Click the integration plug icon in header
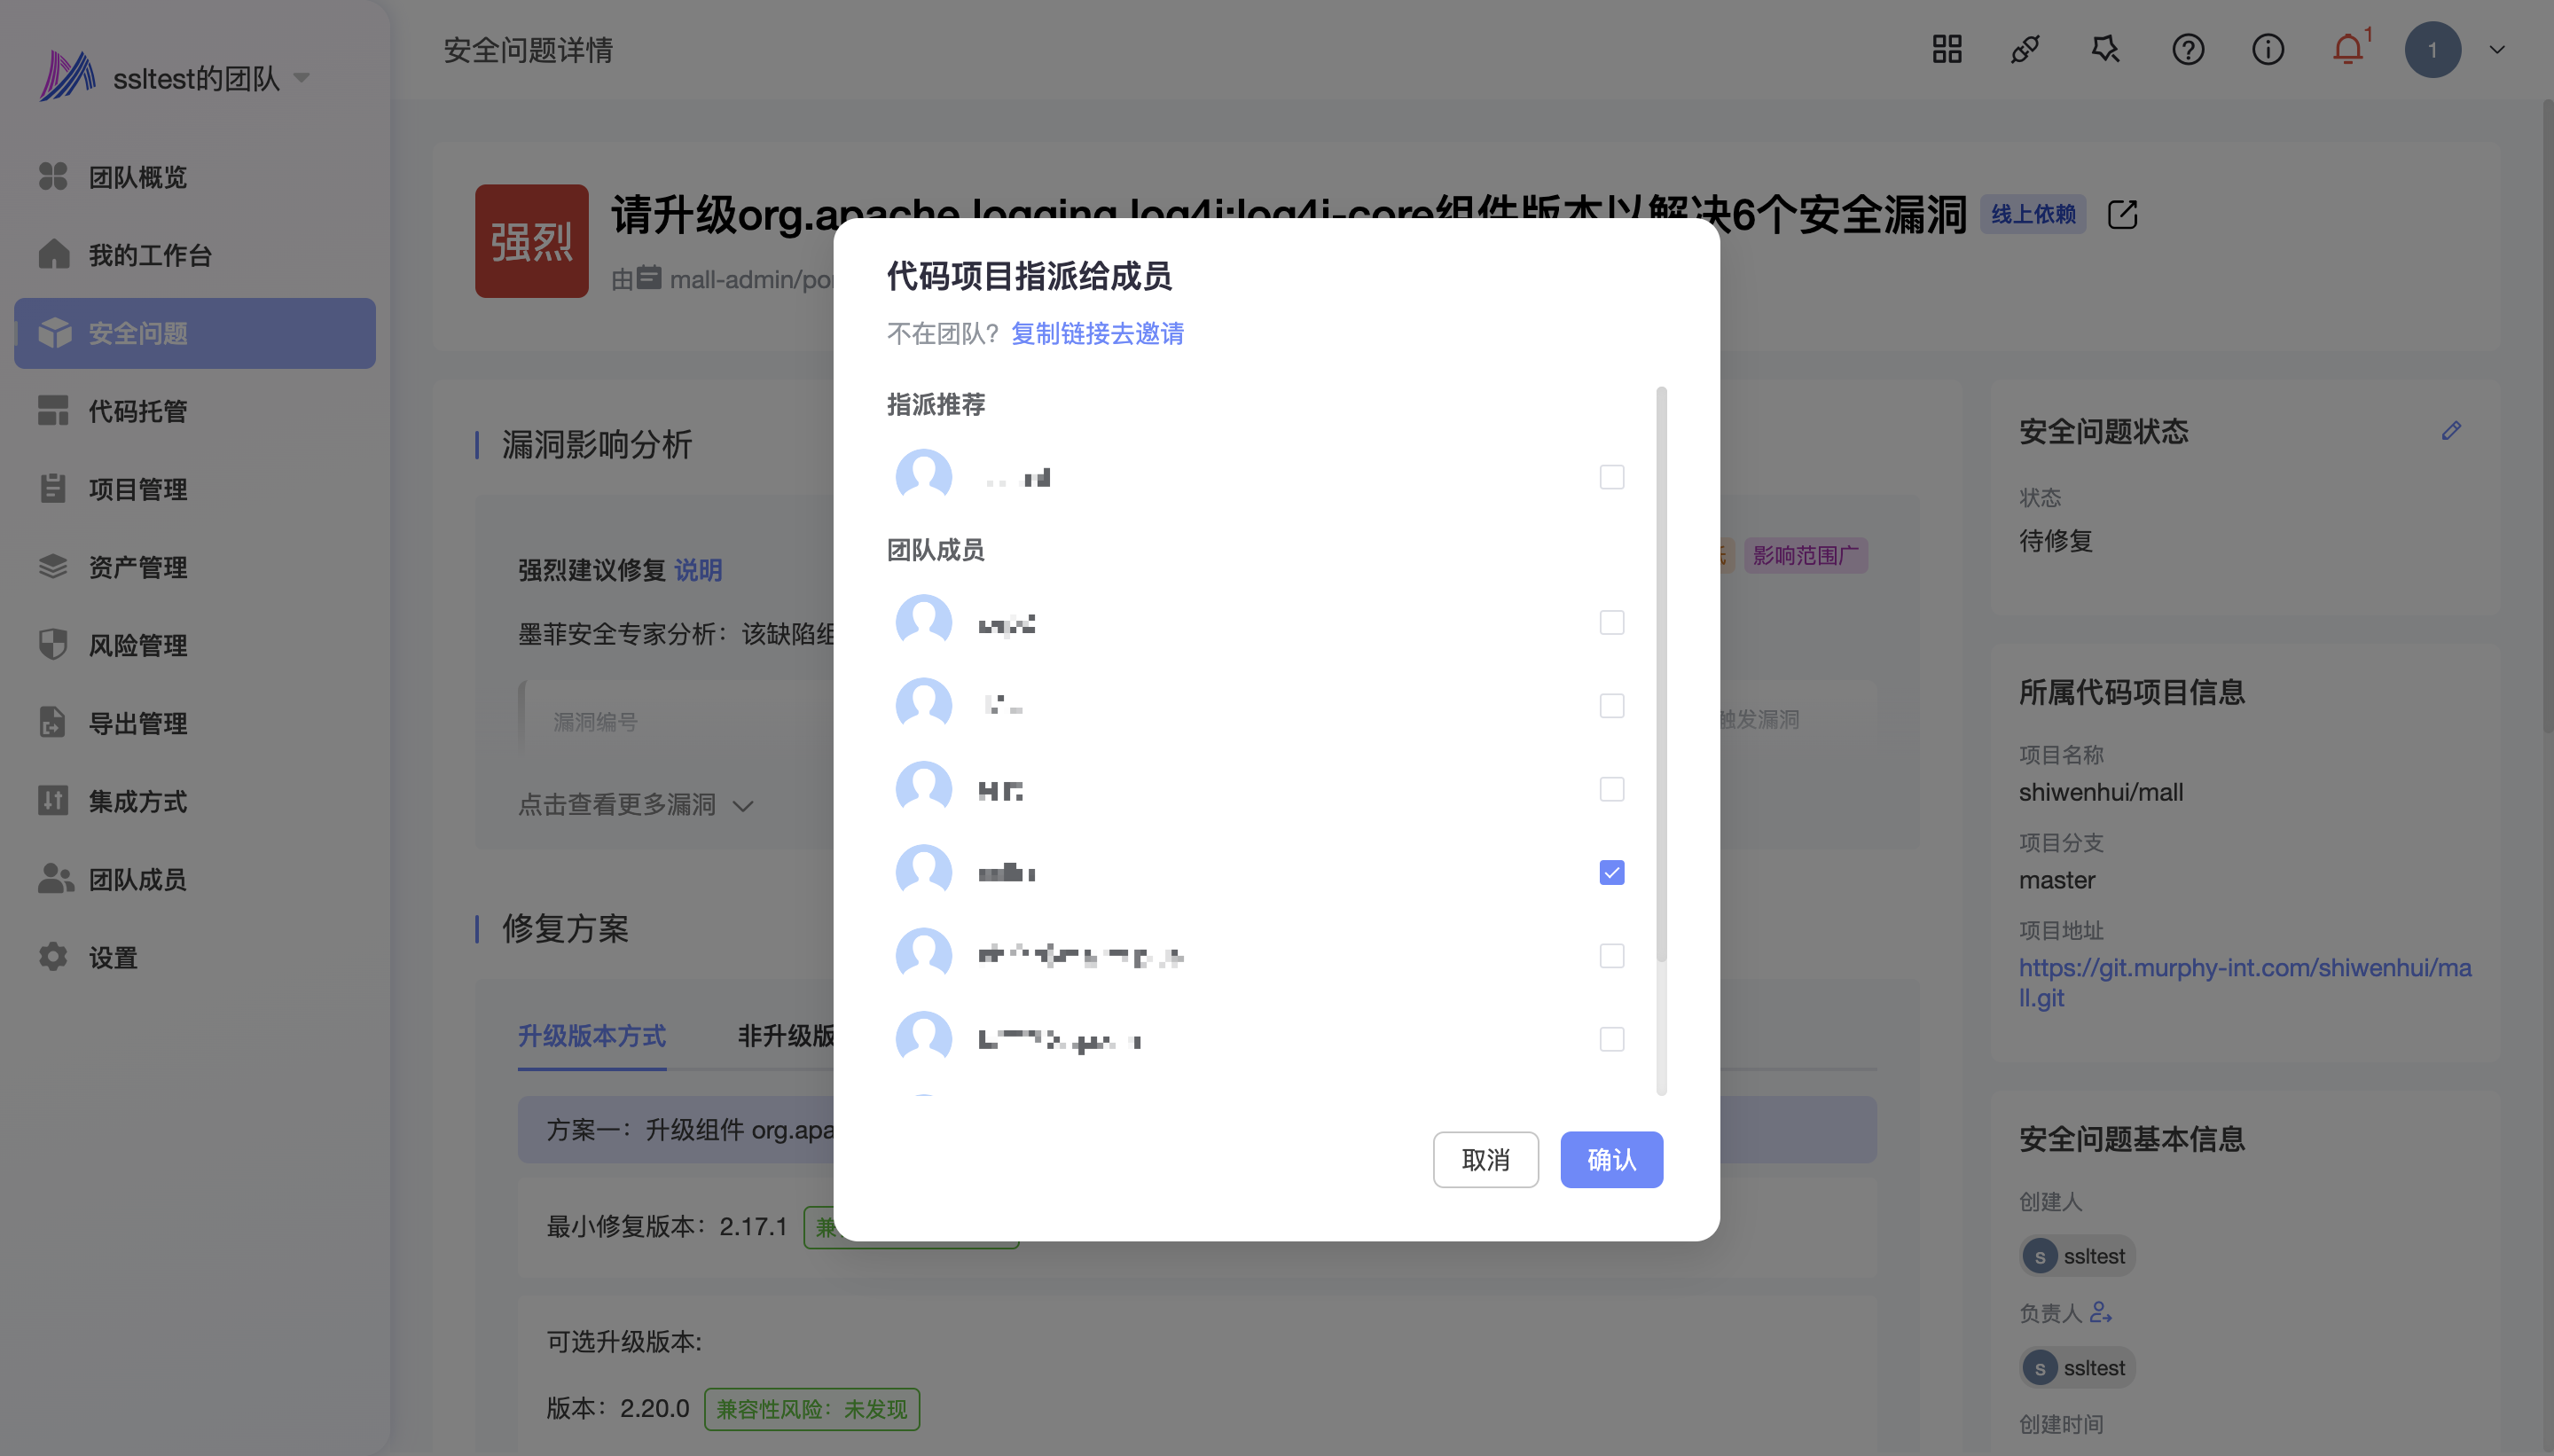This screenshot has width=2554, height=1456. pos(2025,50)
